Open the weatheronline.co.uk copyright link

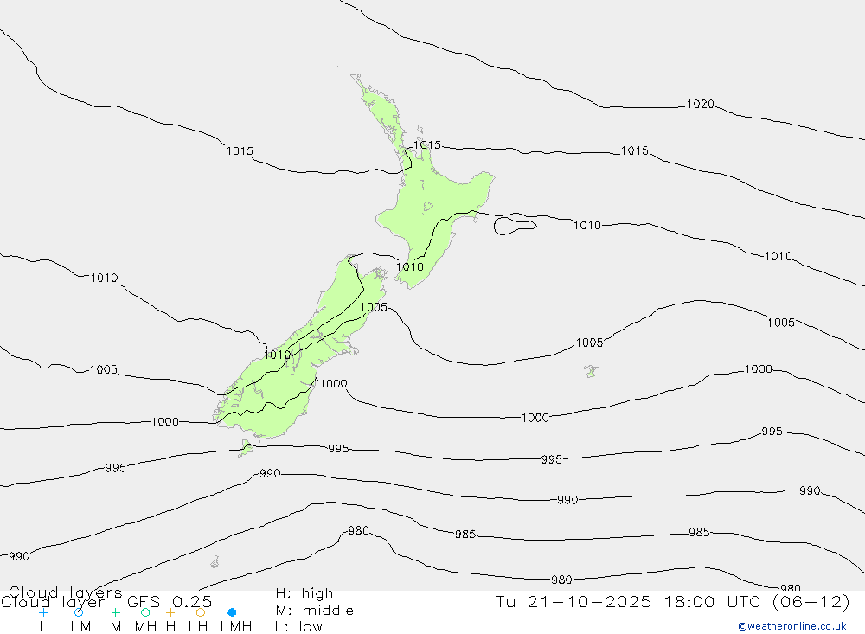(x=792, y=626)
